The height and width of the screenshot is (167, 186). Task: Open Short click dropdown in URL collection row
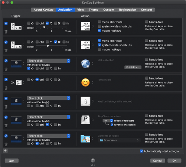click(49, 61)
